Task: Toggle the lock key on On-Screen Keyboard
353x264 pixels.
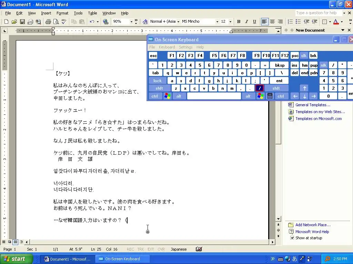Action: (x=157, y=80)
